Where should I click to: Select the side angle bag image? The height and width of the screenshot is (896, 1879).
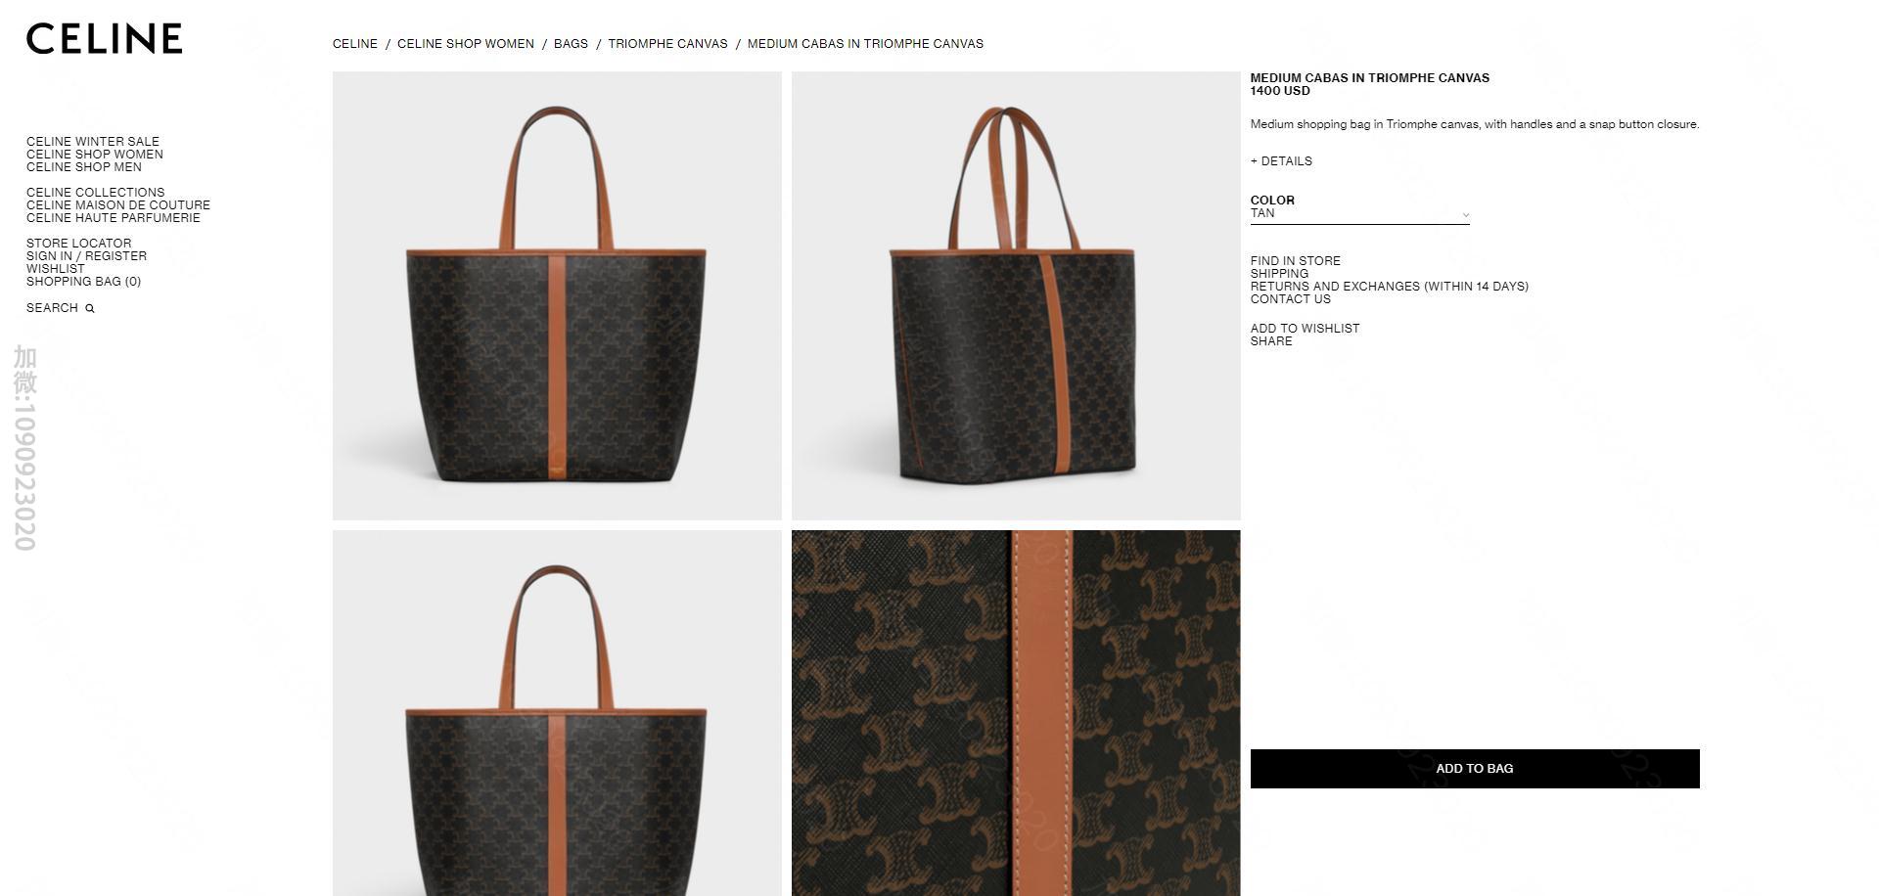point(1016,295)
